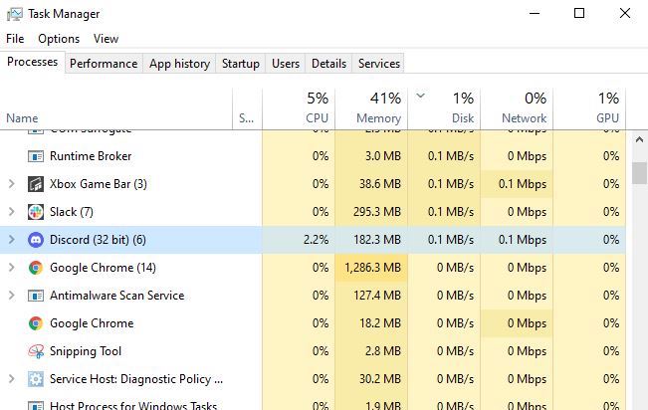Expand the Slack (7) process group

[x=12, y=212]
